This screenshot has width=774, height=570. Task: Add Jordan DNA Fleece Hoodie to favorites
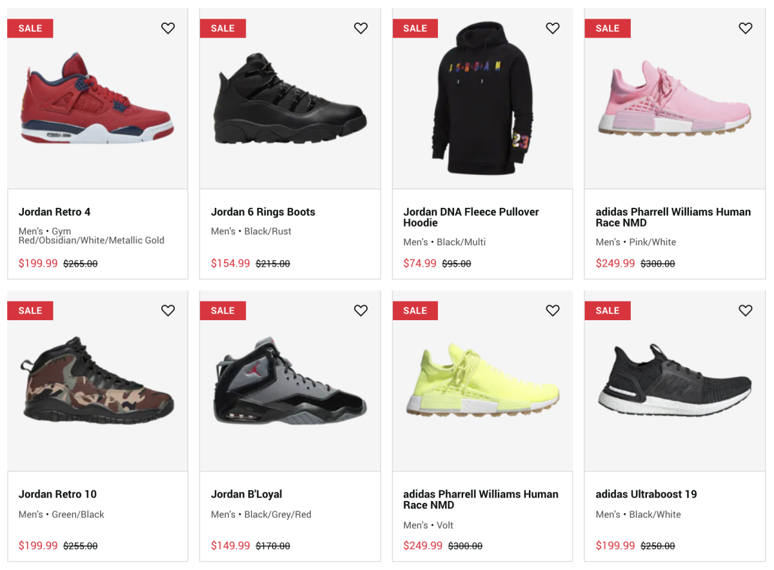(553, 28)
